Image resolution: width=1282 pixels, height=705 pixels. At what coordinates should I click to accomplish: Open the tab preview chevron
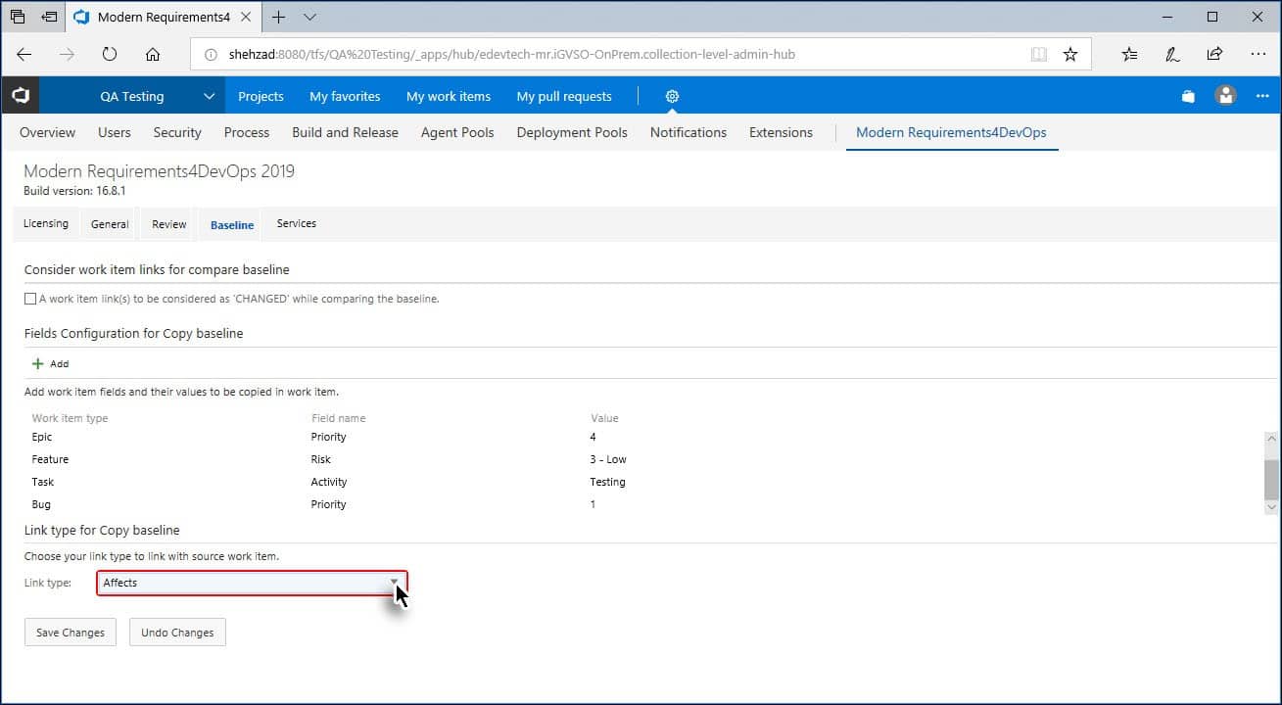coord(310,17)
